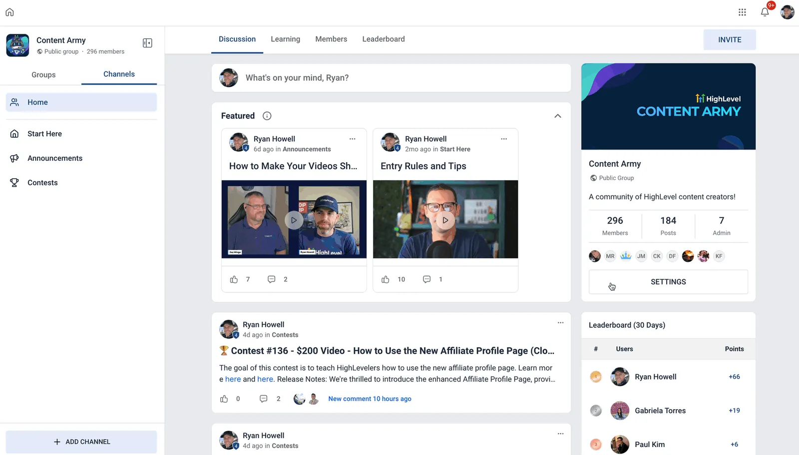This screenshot has width=799, height=455.
Task: Select the Groups sidebar tab
Action: (43, 74)
